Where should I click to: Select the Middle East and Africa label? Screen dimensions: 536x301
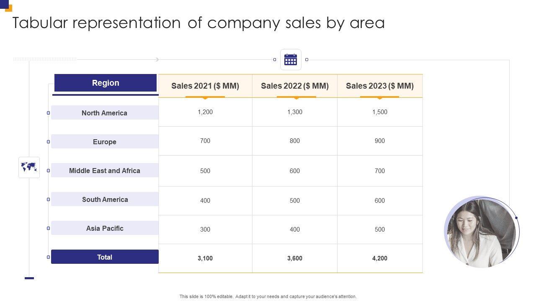[105, 171]
